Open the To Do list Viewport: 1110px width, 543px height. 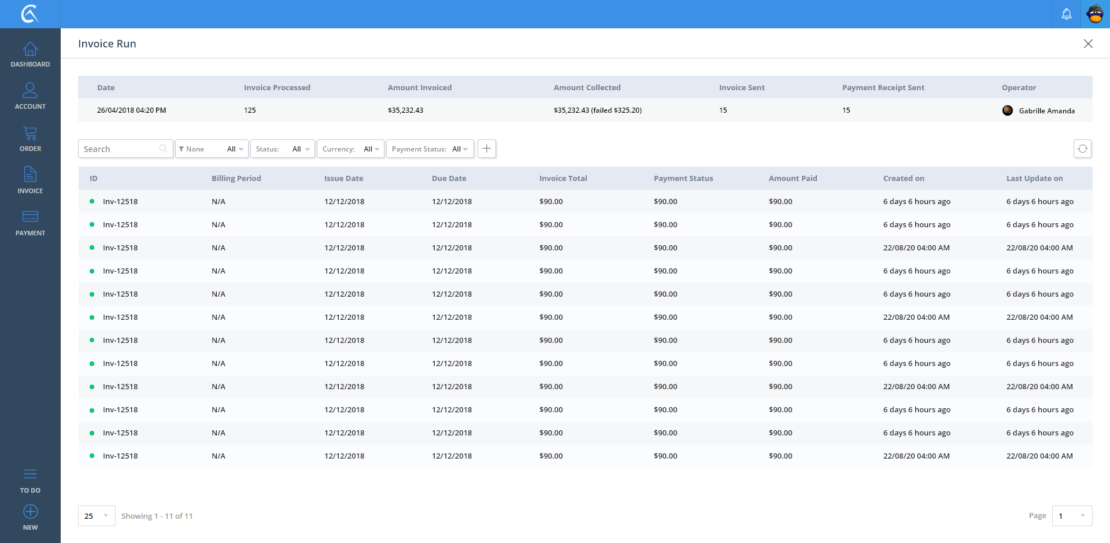(x=30, y=481)
